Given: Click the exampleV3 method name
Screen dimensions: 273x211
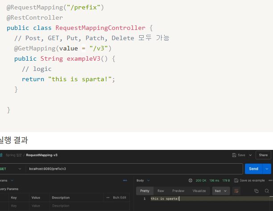Looking at the screenshot, I should point(83,59).
